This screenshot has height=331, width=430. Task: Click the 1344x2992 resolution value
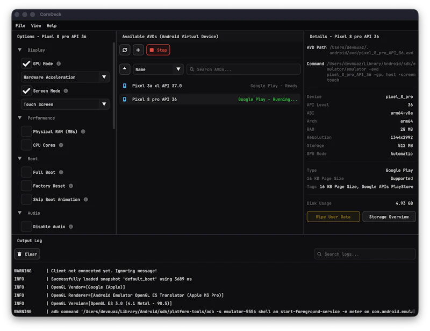(402, 137)
